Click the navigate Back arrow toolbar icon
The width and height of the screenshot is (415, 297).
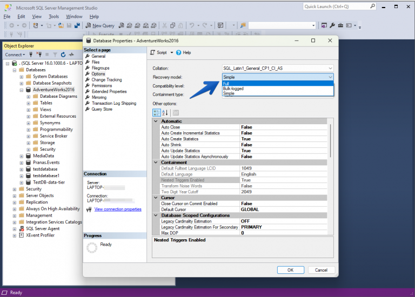pos(12,25)
